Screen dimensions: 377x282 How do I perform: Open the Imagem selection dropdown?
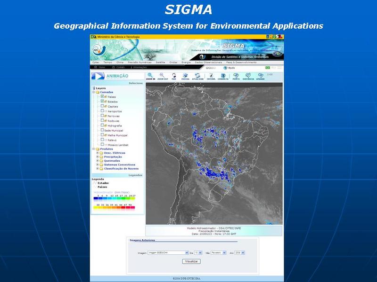pyautogui.click(x=168, y=253)
